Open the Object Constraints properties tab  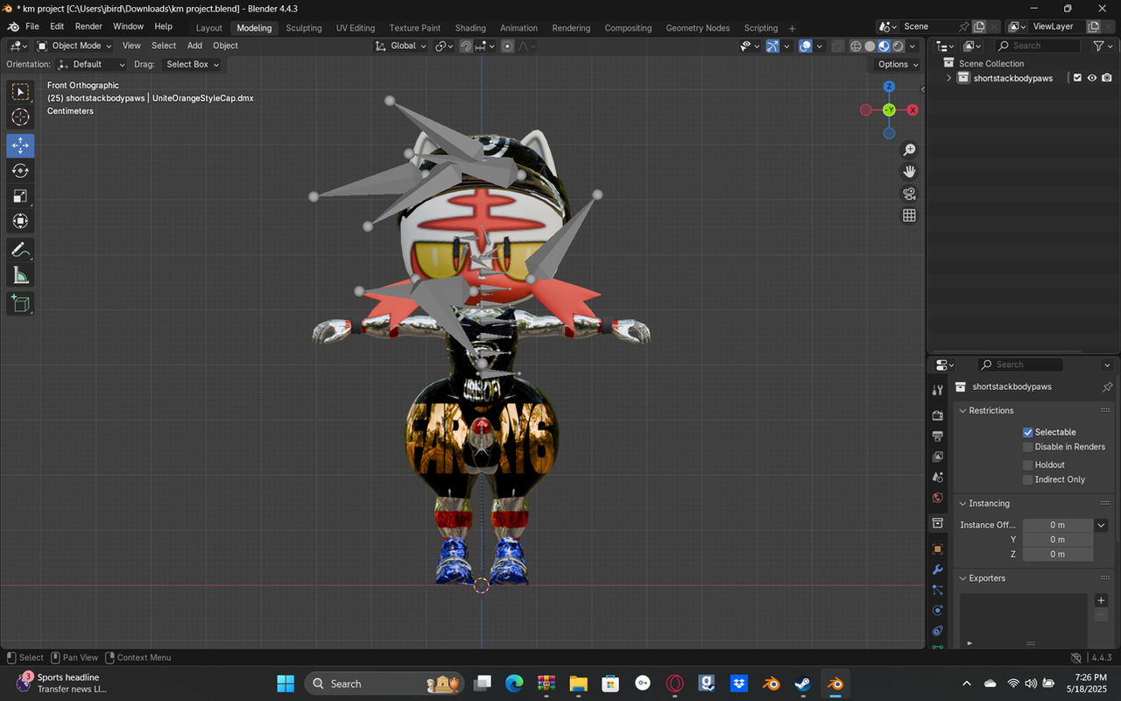(x=937, y=631)
